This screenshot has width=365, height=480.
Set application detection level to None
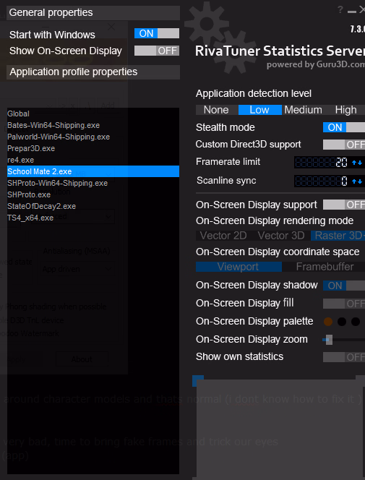tap(217, 110)
